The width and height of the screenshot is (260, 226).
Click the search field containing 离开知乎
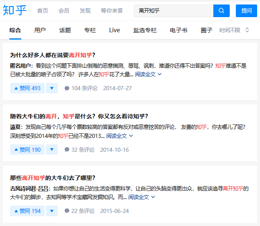click(x=174, y=11)
